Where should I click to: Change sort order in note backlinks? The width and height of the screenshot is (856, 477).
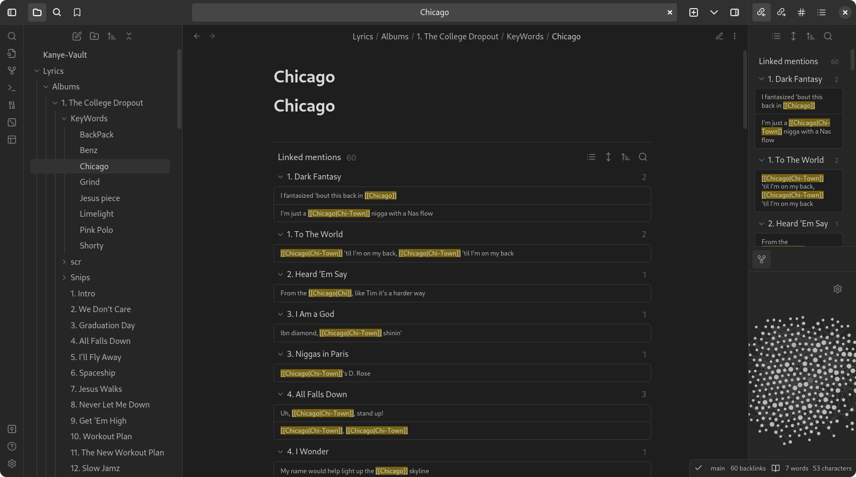(x=626, y=157)
